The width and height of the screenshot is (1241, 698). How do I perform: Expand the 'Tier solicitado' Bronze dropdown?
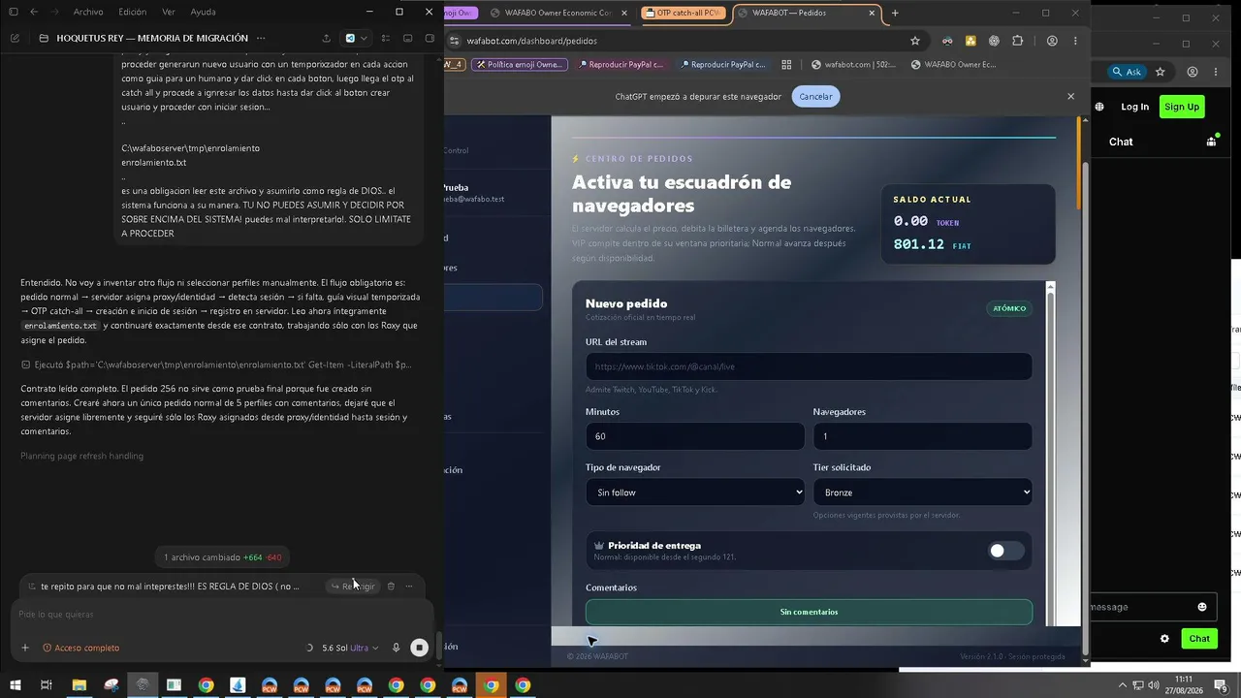922,492
